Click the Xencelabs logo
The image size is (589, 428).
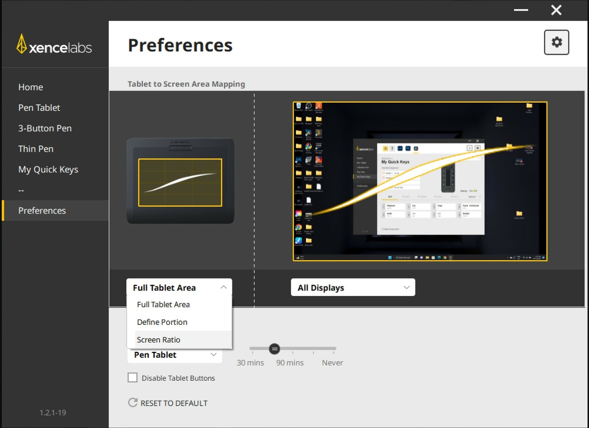54,45
